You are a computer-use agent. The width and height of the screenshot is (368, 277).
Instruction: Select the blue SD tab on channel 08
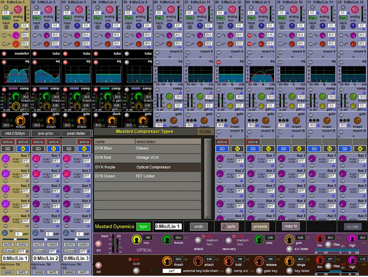pyautogui.click(x=222, y=149)
